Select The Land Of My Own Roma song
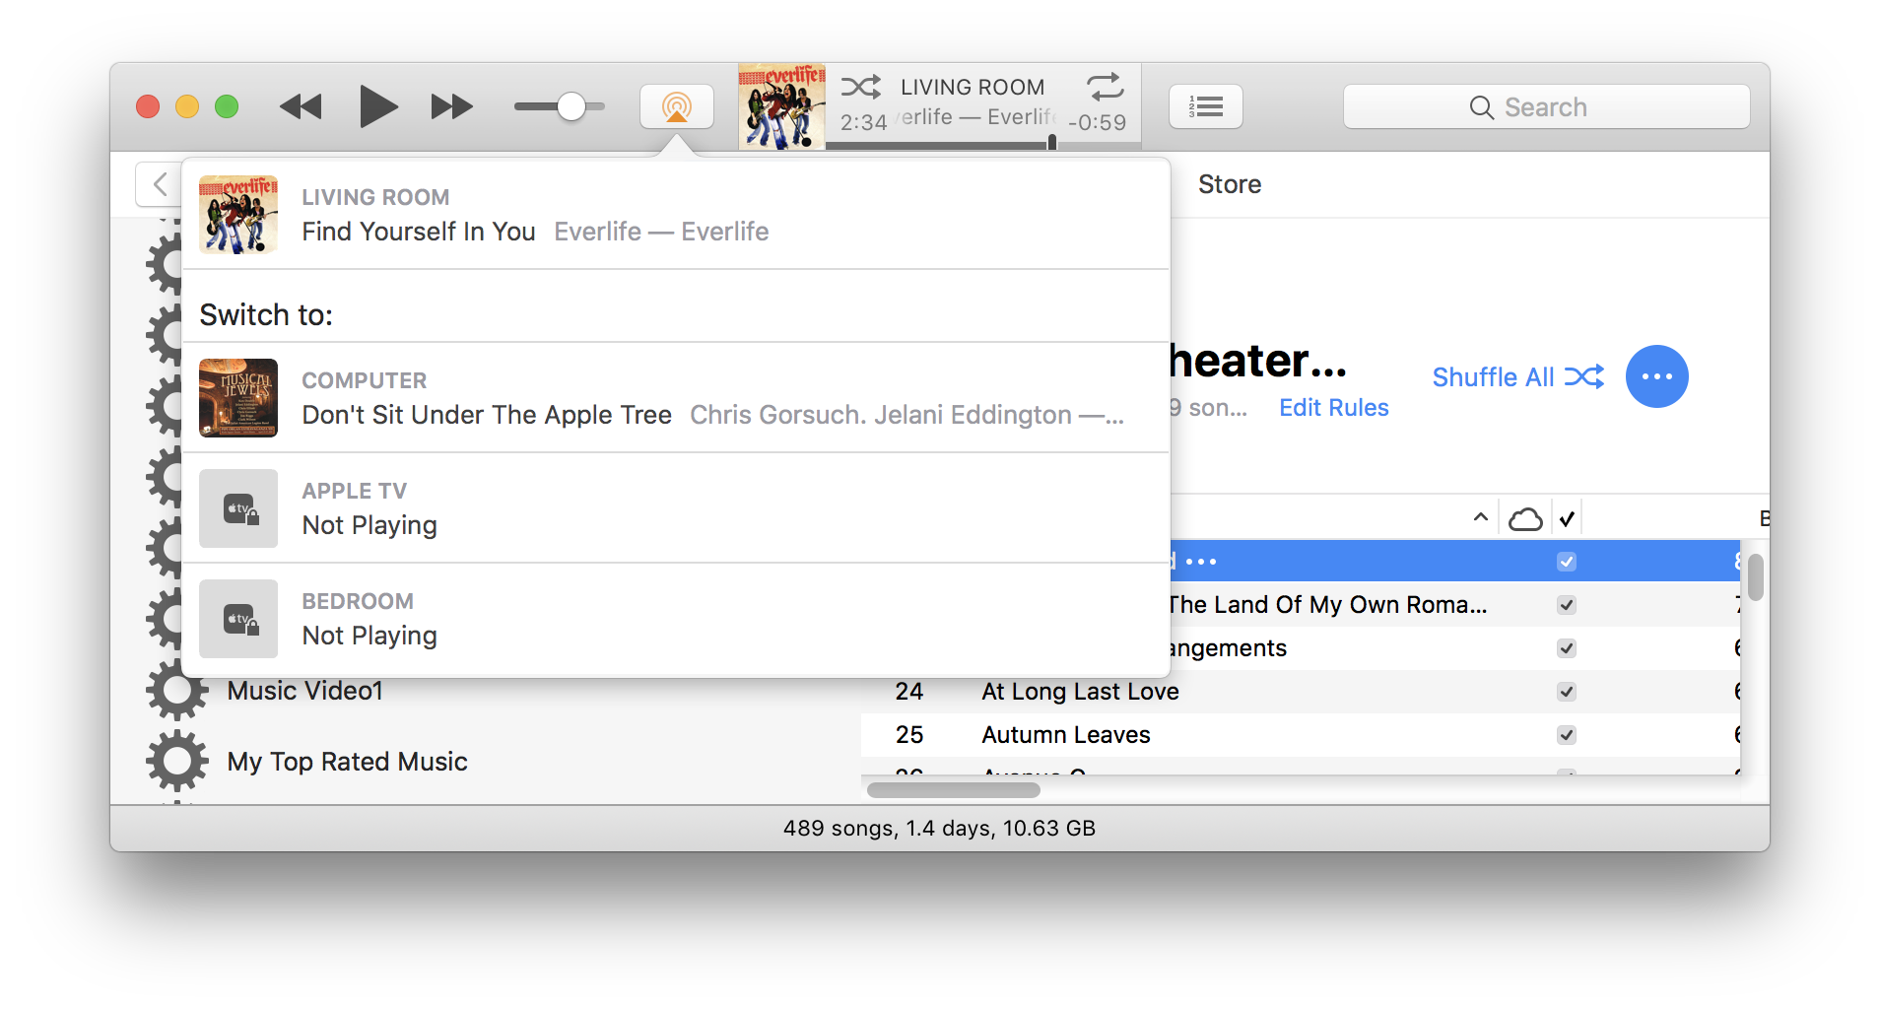 tap(1327, 605)
